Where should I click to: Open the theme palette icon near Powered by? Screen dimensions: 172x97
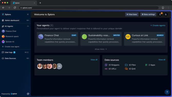pos(28,94)
